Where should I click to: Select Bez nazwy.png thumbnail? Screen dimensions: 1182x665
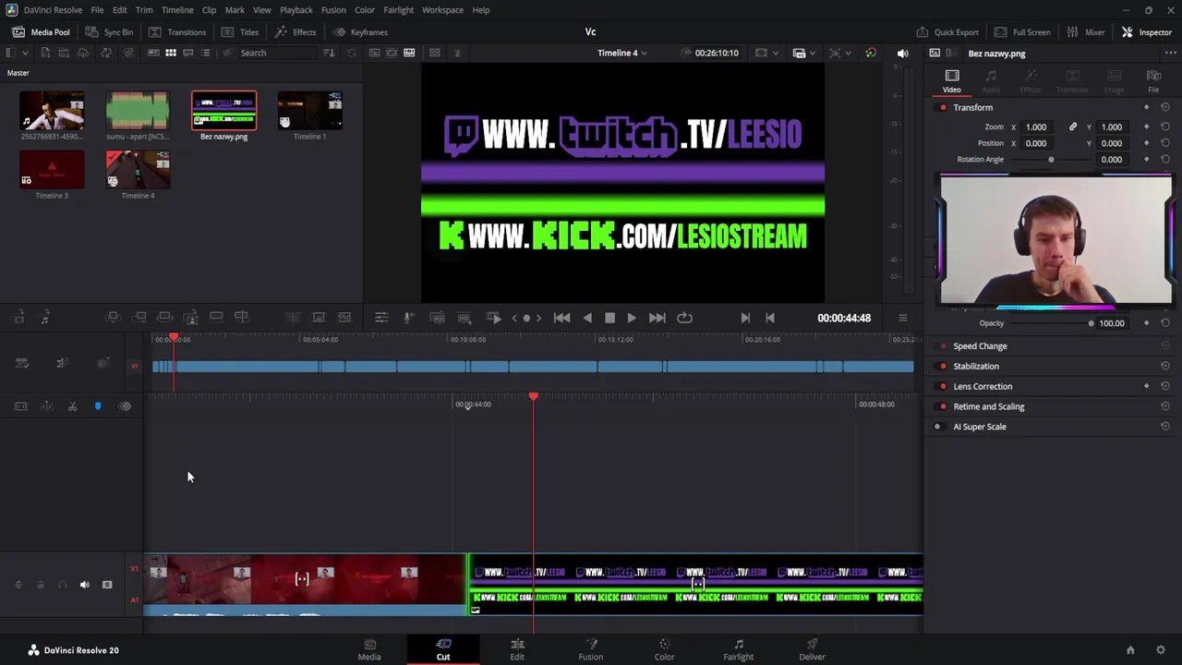pyautogui.click(x=223, y=111)
